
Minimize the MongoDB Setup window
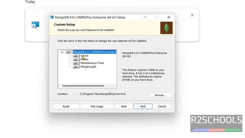tap(145, 17)
